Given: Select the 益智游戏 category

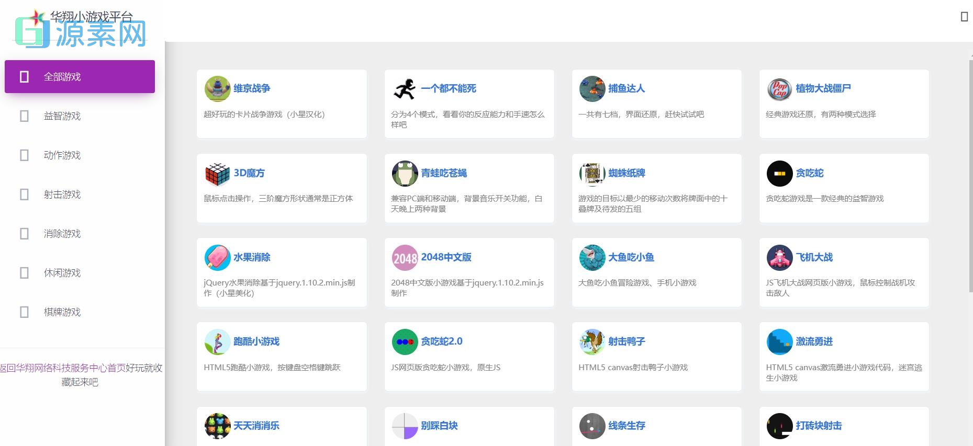Looking at the screenshot, I should (80, 116).
